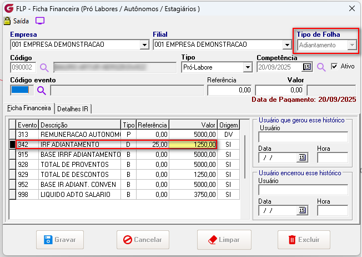Click the purple monitor icon
Viewport: 362px width, 257px height.
[x=40, y=21]
